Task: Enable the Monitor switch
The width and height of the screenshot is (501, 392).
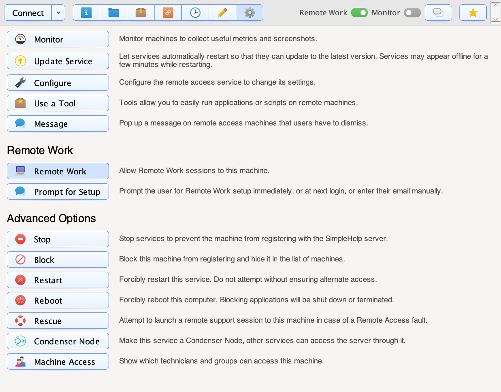Action: coord(413,13)
